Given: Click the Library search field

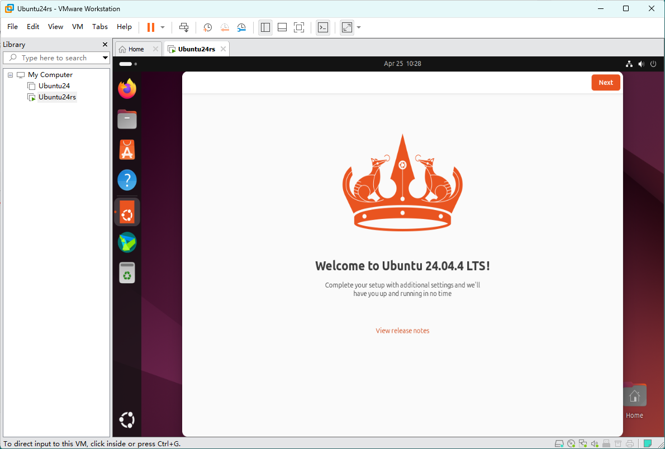Looking at the screenshot, I should click(56, 58).
